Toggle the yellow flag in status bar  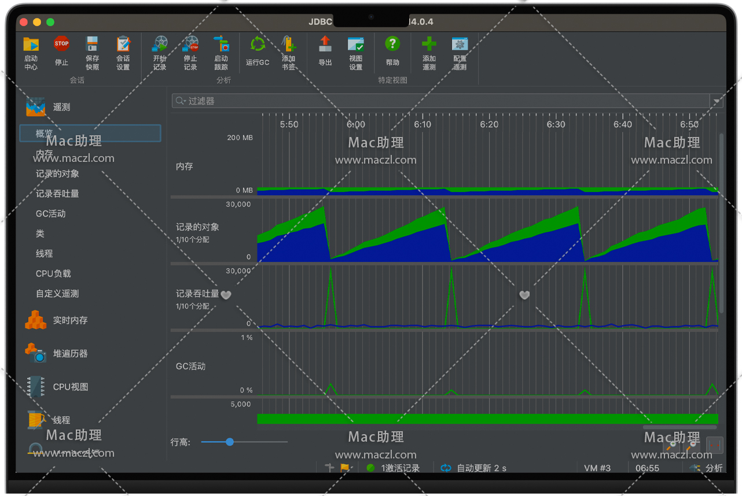[345, 468]
